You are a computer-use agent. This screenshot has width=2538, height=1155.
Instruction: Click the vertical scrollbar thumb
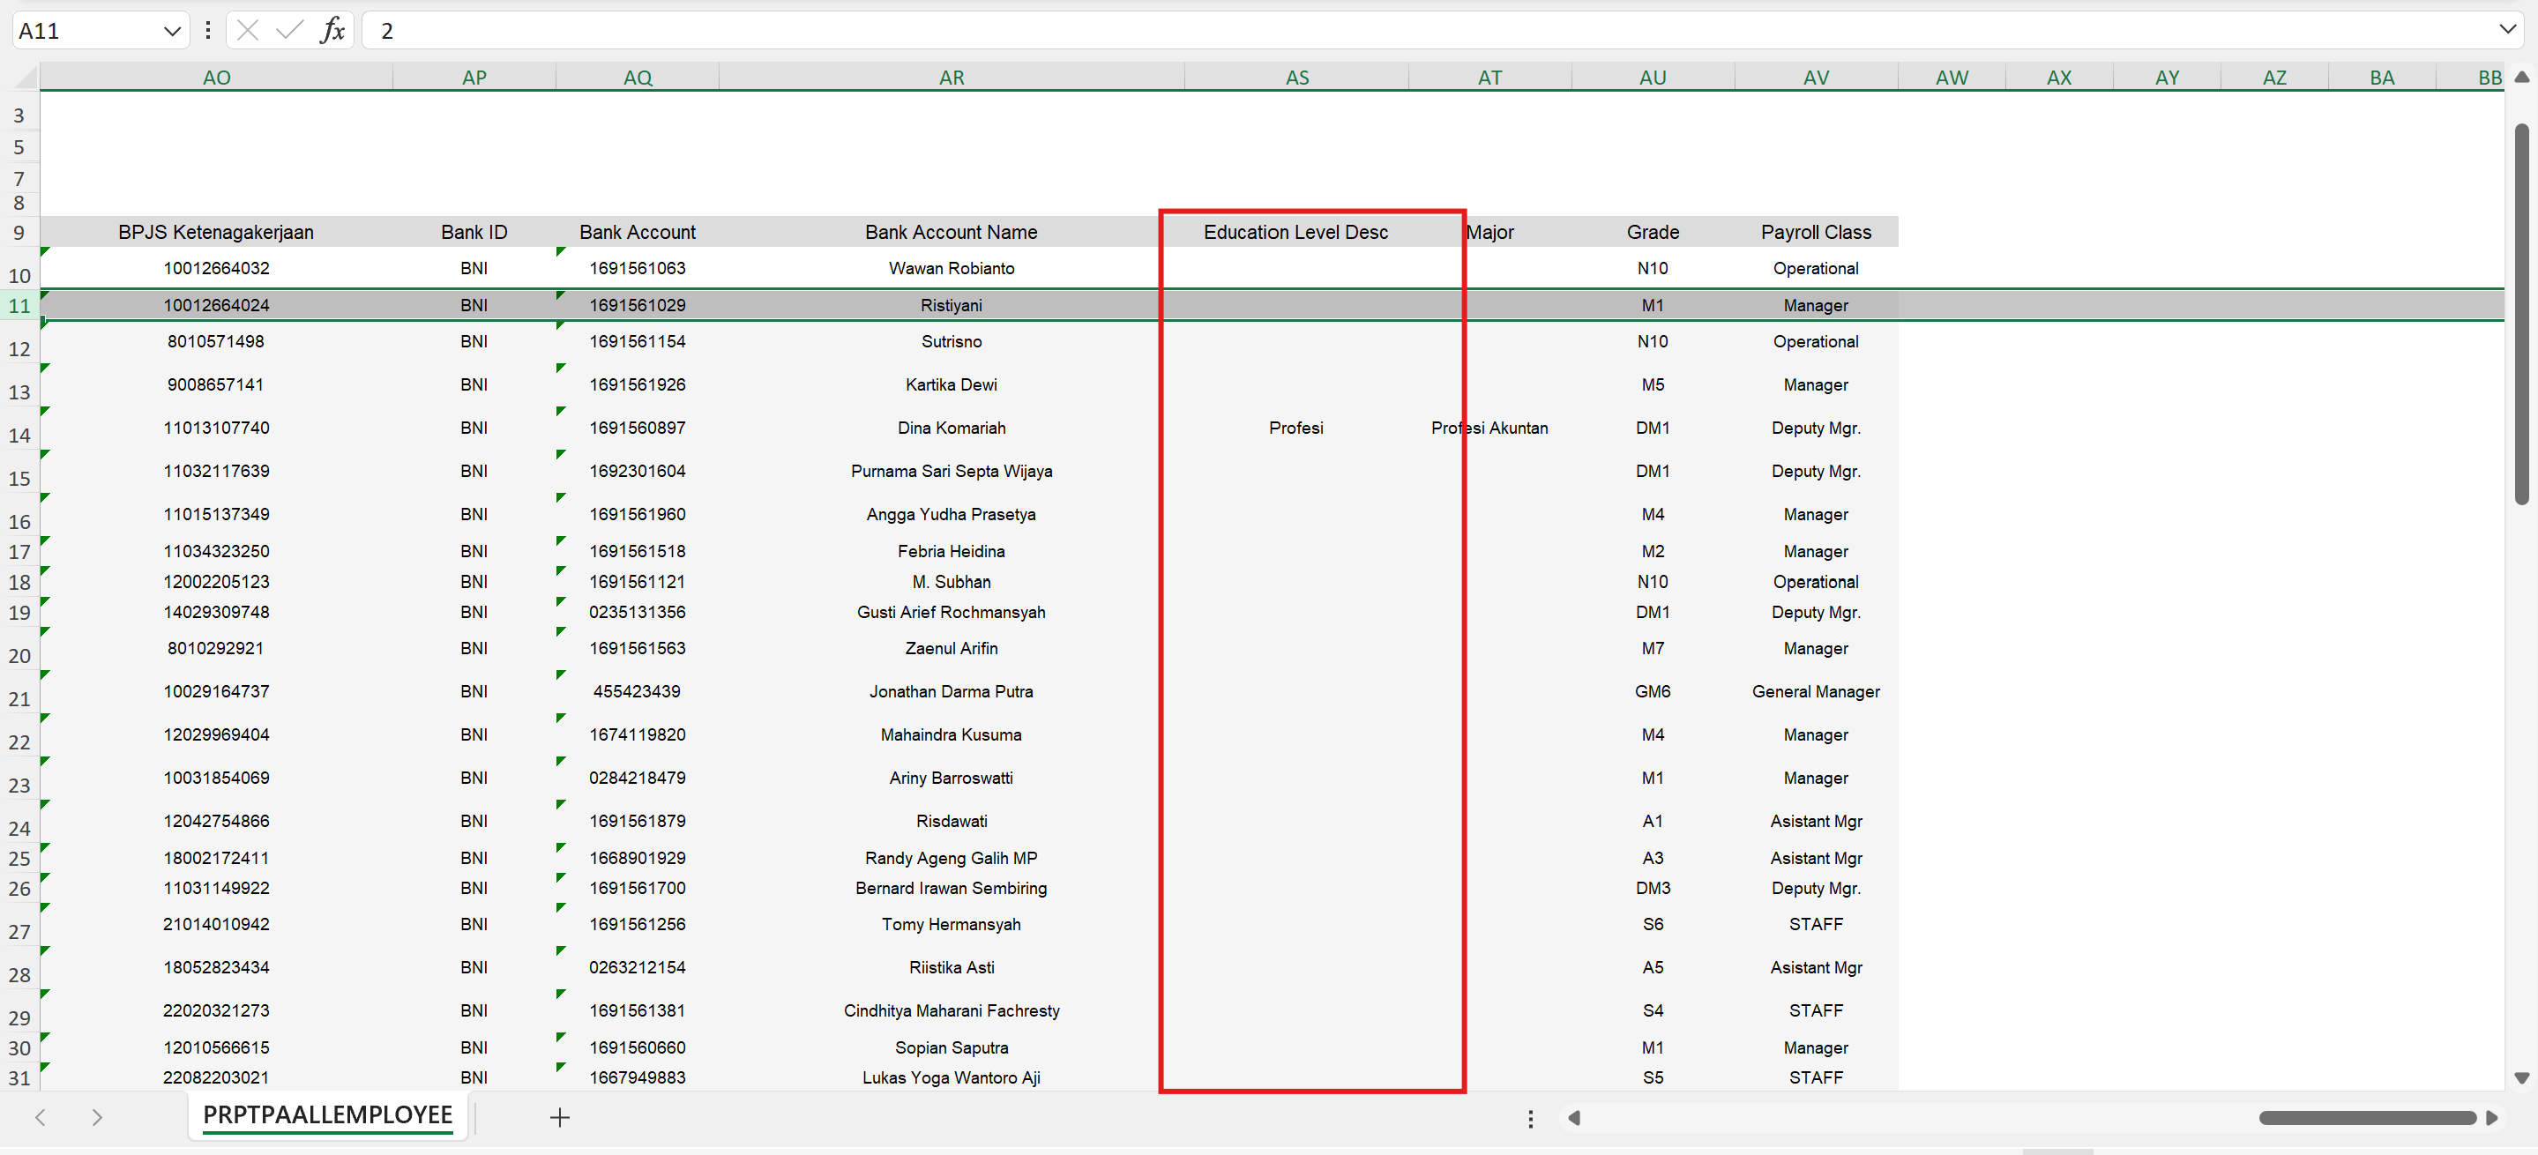(x=2521, y=315)
